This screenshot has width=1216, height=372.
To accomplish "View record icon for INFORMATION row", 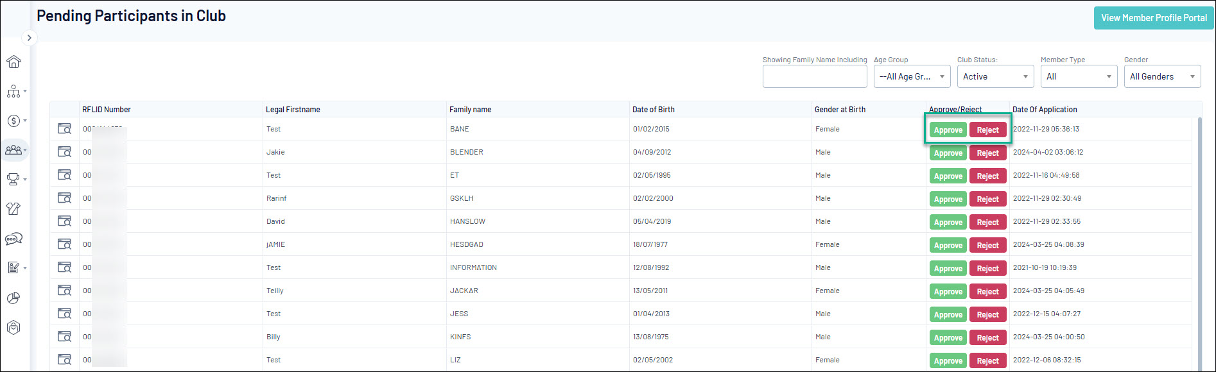I will [x=64, y=267].
